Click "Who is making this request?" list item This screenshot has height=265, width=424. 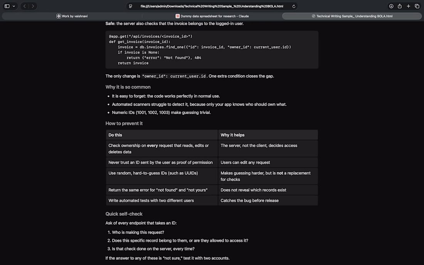point(138,232)
